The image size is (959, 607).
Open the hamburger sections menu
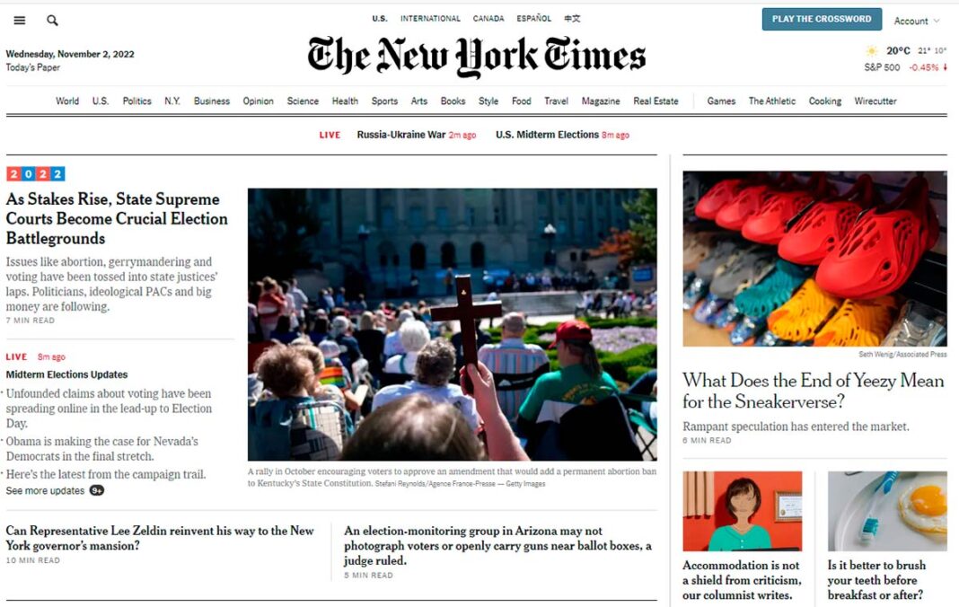point(20,20)
